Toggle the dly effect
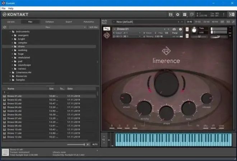Image resolution: width=237 pixels, height=161 pixels. 205,126
